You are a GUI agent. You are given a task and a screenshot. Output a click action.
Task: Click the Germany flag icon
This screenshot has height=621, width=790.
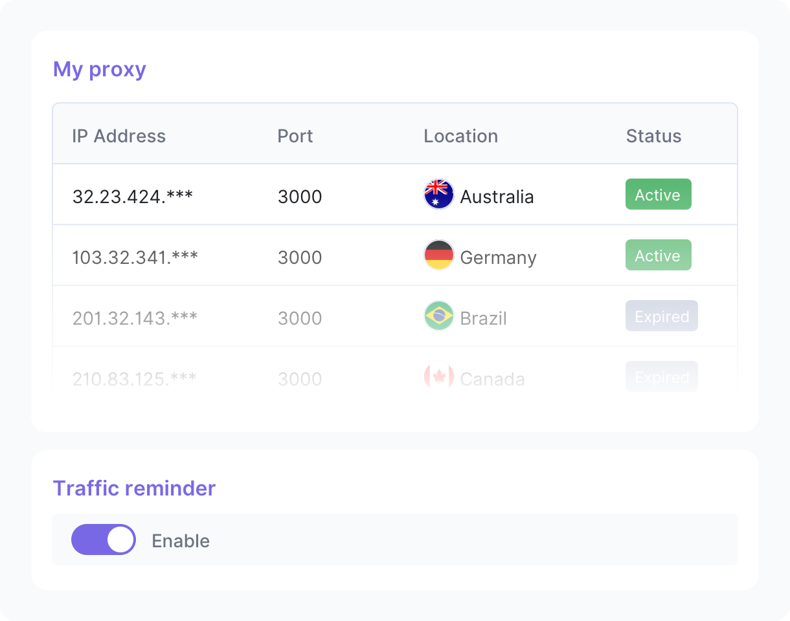[438, 256]
